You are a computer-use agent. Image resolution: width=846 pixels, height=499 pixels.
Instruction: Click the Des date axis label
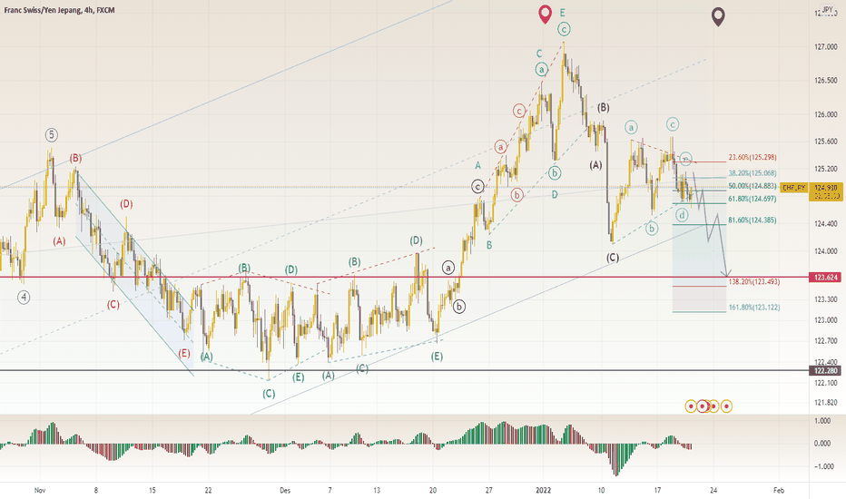point(285,490)
